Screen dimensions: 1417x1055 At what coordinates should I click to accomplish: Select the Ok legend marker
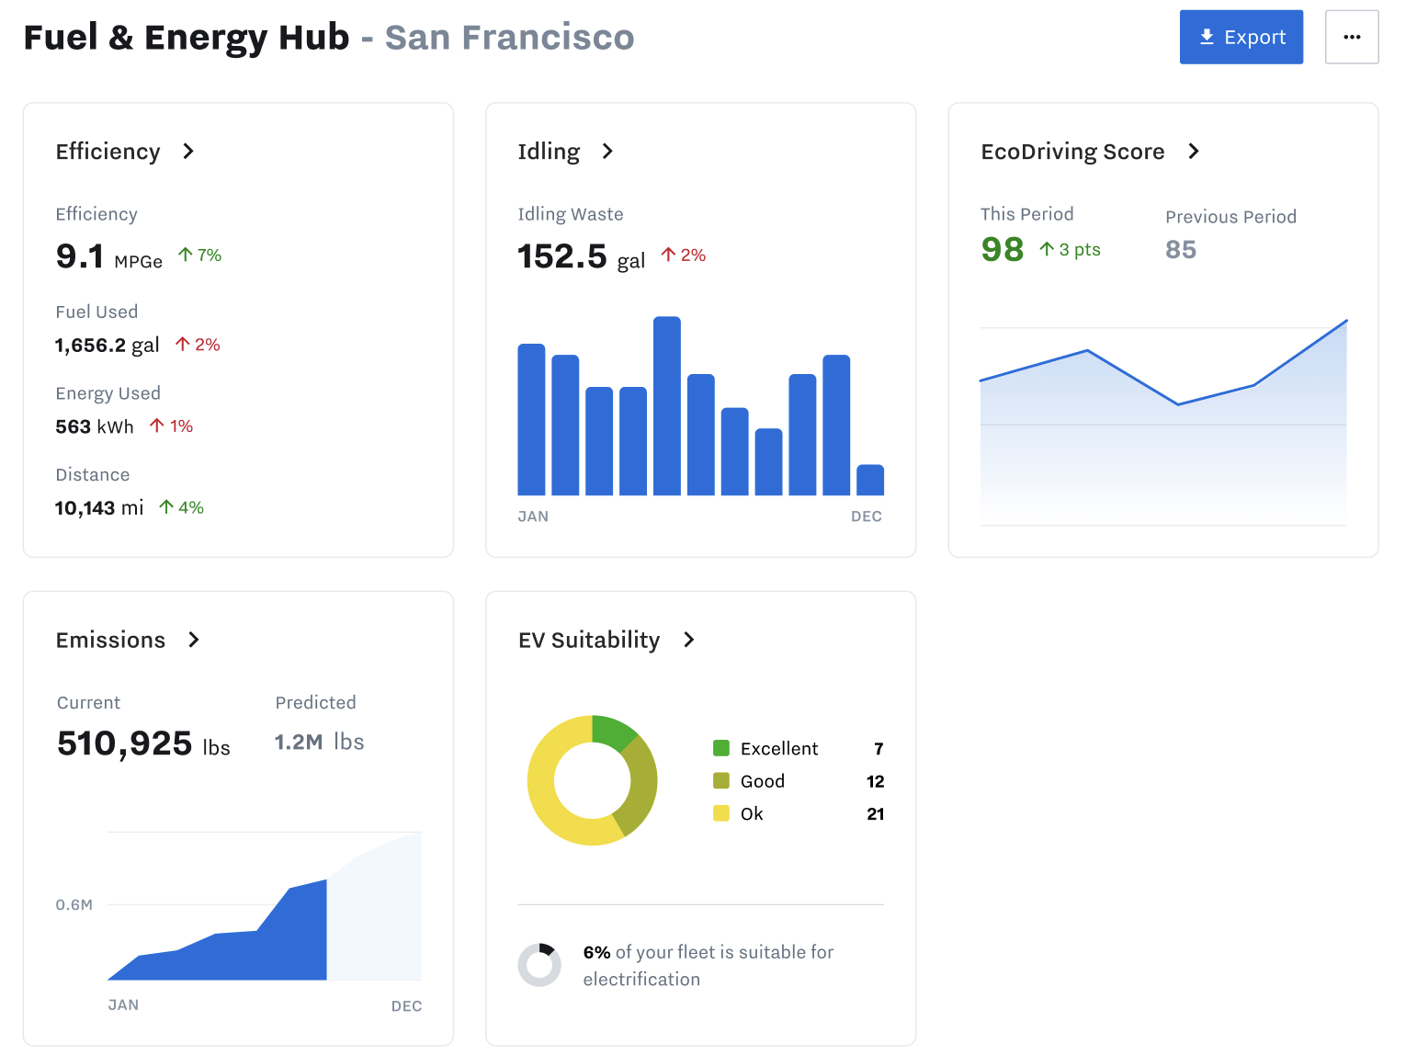click(720, 813)
